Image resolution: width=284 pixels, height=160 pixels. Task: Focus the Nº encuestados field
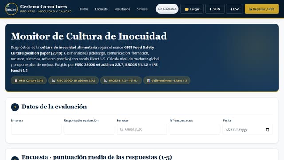point(195,129)
